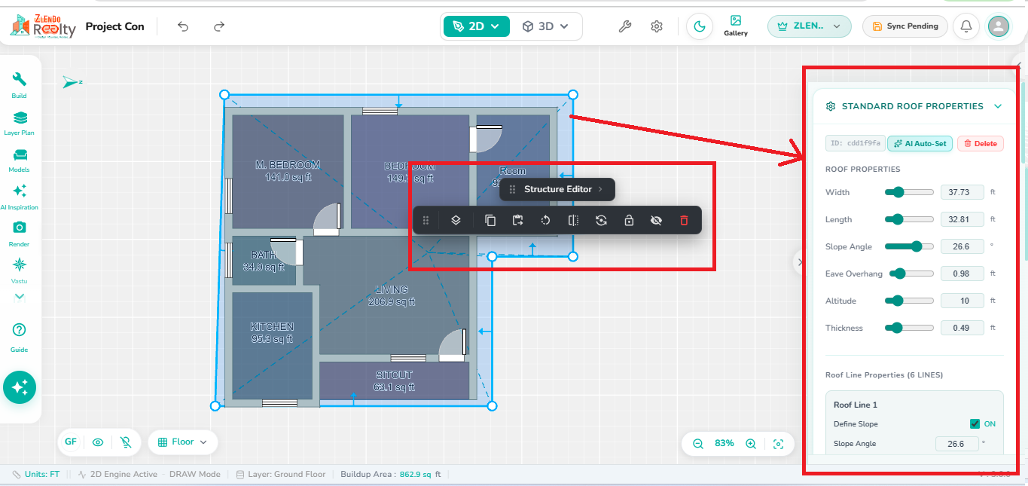Open the wrench tools icon in header
The height and width of the screenshot is (486, 1028).
[624, 26]
